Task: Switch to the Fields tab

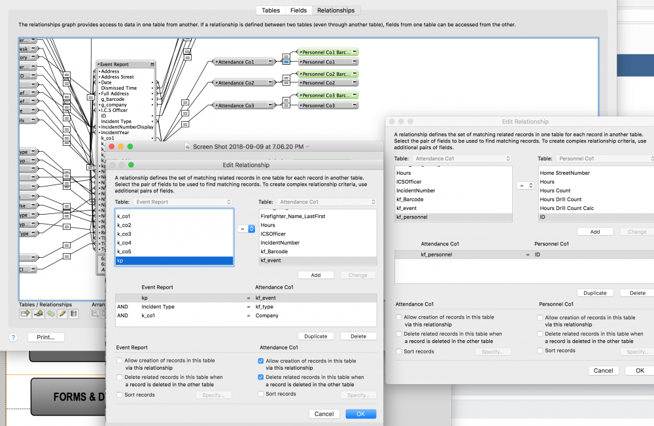Action: (298, 10)
